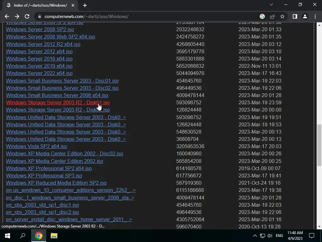Open the Chrome profile icon
Viewport: 322px width, 242px height.
[305, 16]
